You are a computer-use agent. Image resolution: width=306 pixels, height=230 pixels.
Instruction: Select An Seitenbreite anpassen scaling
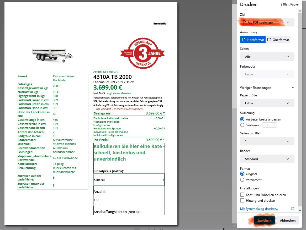(242, 119)
